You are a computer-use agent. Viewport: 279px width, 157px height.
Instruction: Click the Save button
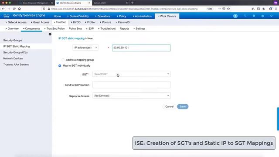(183, 106)
